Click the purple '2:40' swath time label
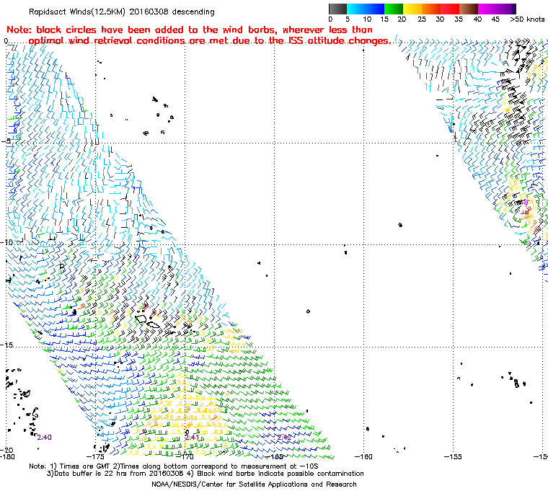The image size is (548, 496). click(45, 438)
